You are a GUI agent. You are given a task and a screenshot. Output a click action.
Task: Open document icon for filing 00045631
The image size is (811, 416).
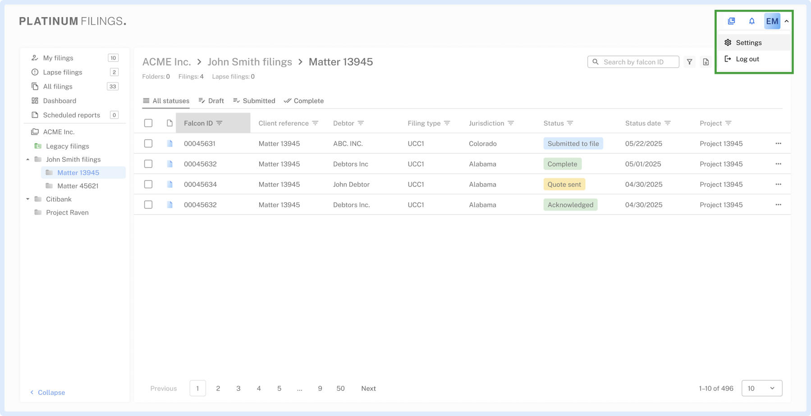click(170, 144)
